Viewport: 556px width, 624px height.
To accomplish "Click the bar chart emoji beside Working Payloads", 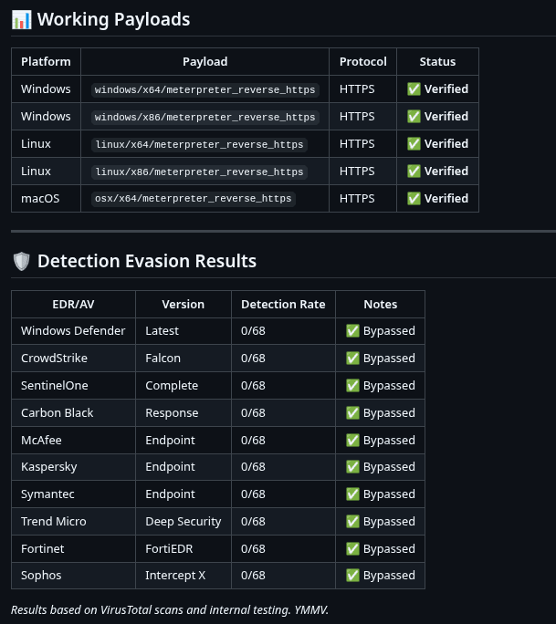I will 22,19.
